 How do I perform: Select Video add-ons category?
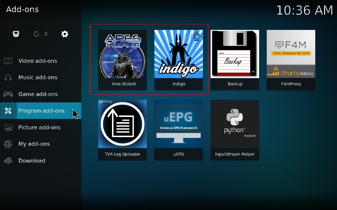(40, 61)
